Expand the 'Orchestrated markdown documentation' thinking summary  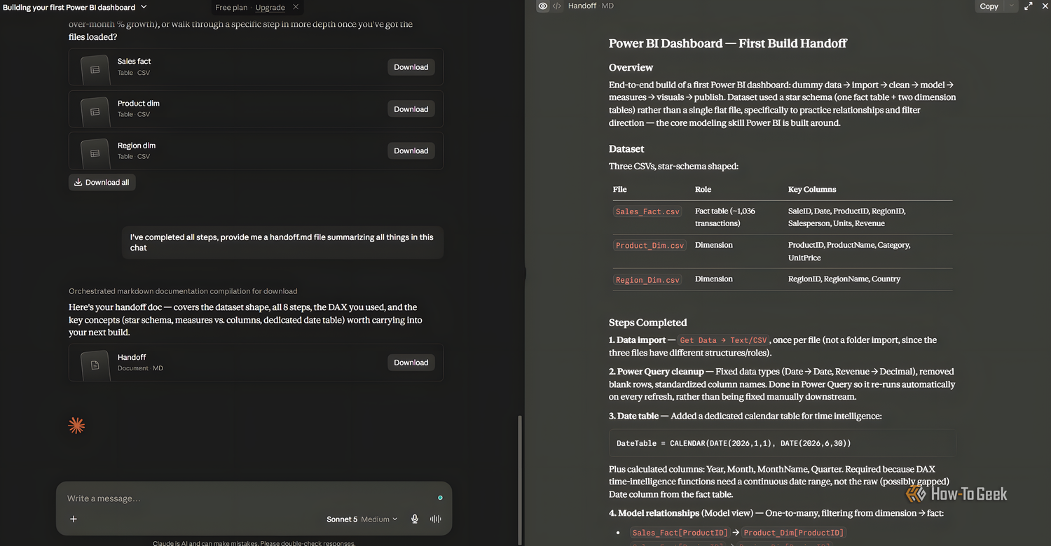[x=183, y=291]
